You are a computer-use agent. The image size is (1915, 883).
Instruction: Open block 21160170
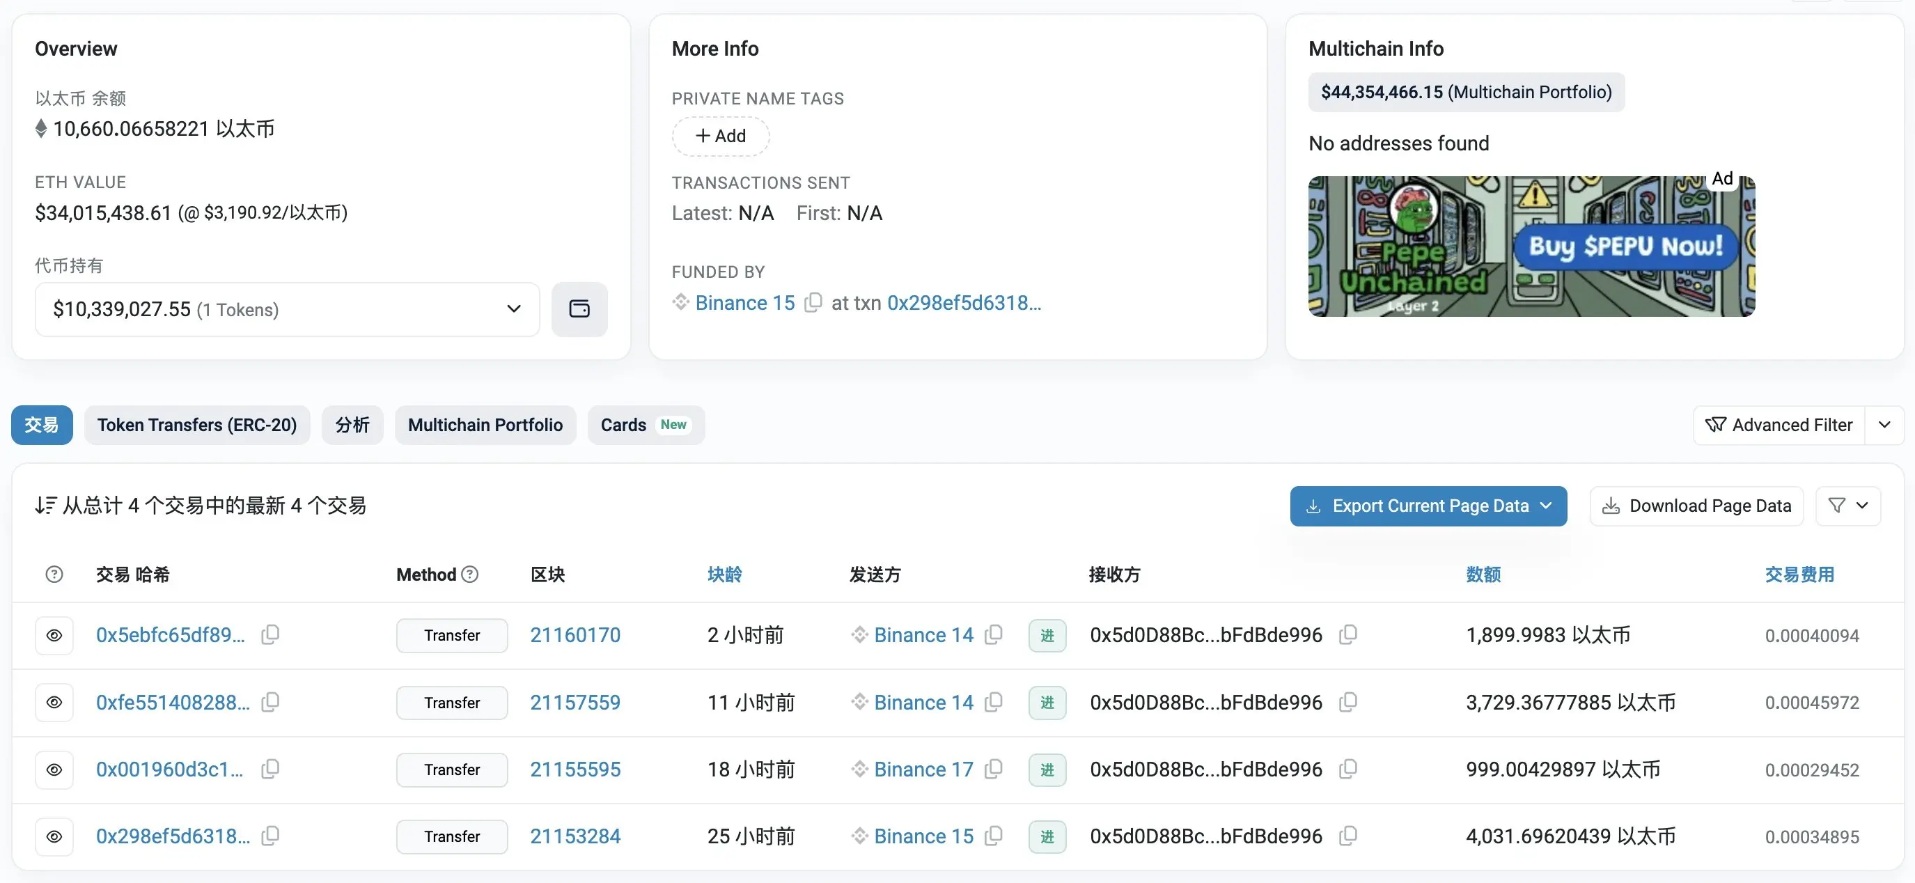tap(574, 635)
